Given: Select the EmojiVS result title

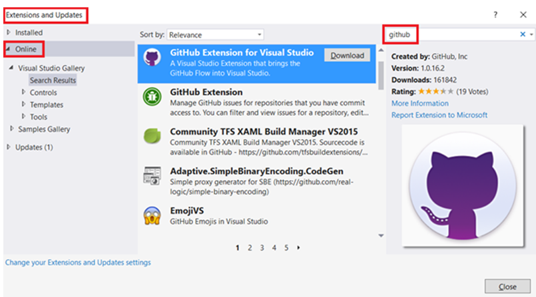Looking at the screenshot, I should 187,211.
